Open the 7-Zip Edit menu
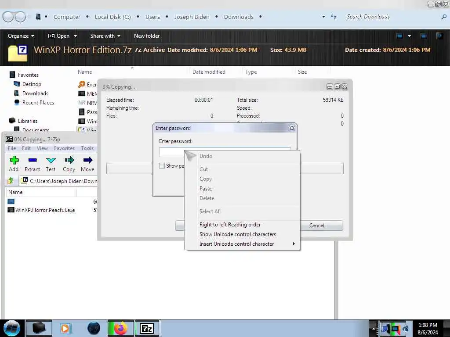This screenshot has width=450, height=337. click(26, 148)
